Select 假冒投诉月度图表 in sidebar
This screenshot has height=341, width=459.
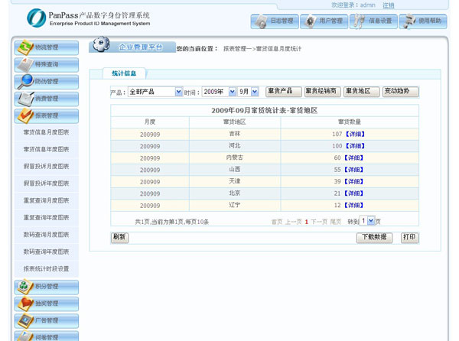click(46, 166)
